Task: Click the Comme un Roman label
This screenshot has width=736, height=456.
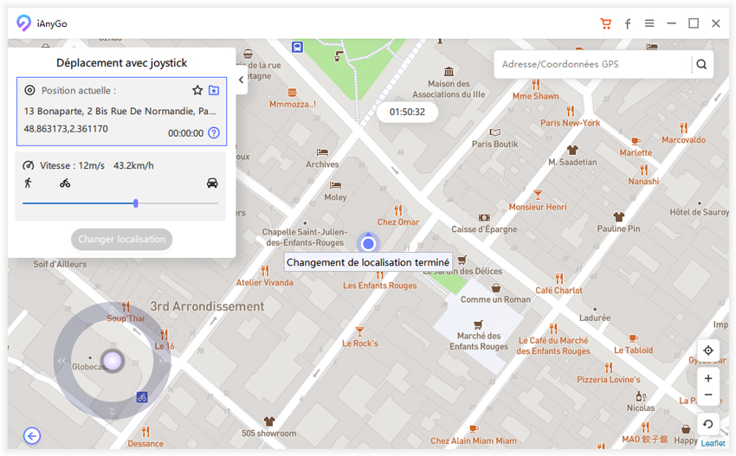Action: pyautogui.click(x=495, y=299)
